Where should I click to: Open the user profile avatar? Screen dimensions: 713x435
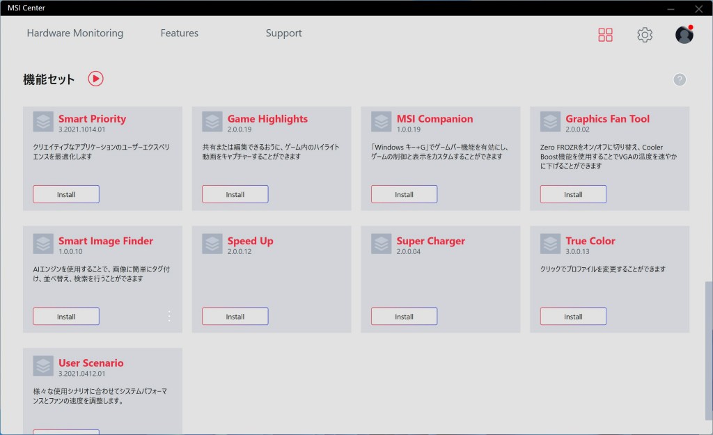pos(684,35)
